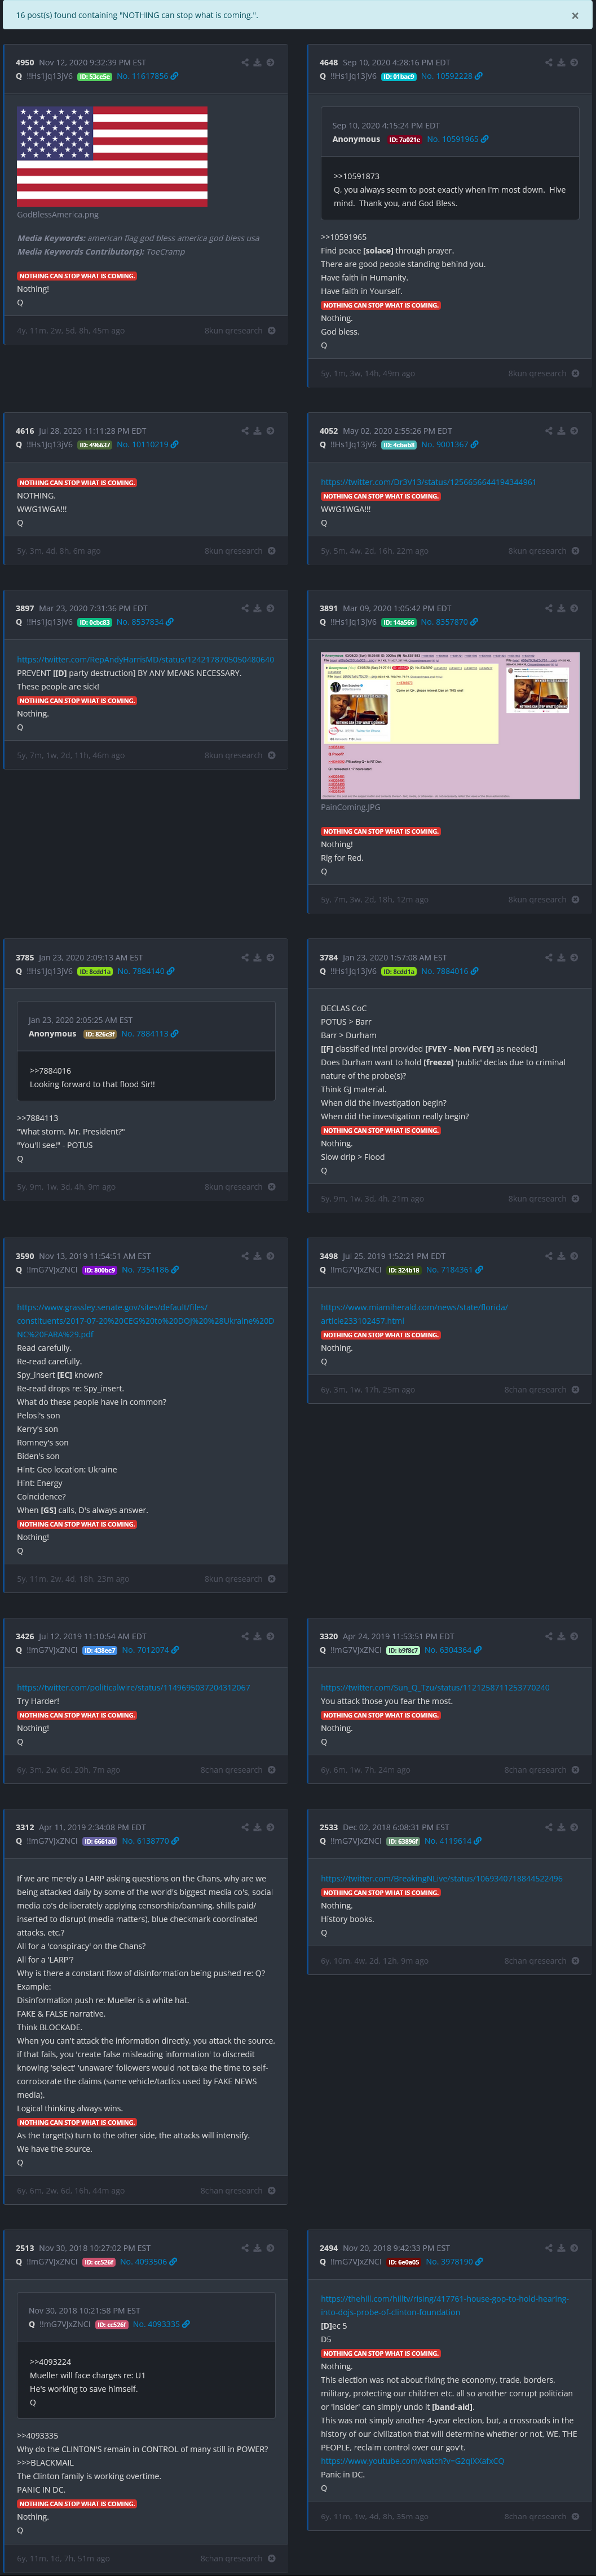Viewport: 596px width, 2576px height.
Task: Open the RepAndyHarrisMD twitter link
Action: click(x=145, y=660)
